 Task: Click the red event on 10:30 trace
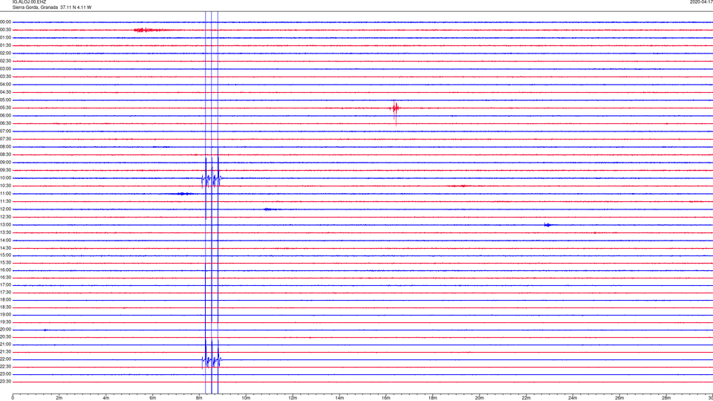[x=458, y=186]
